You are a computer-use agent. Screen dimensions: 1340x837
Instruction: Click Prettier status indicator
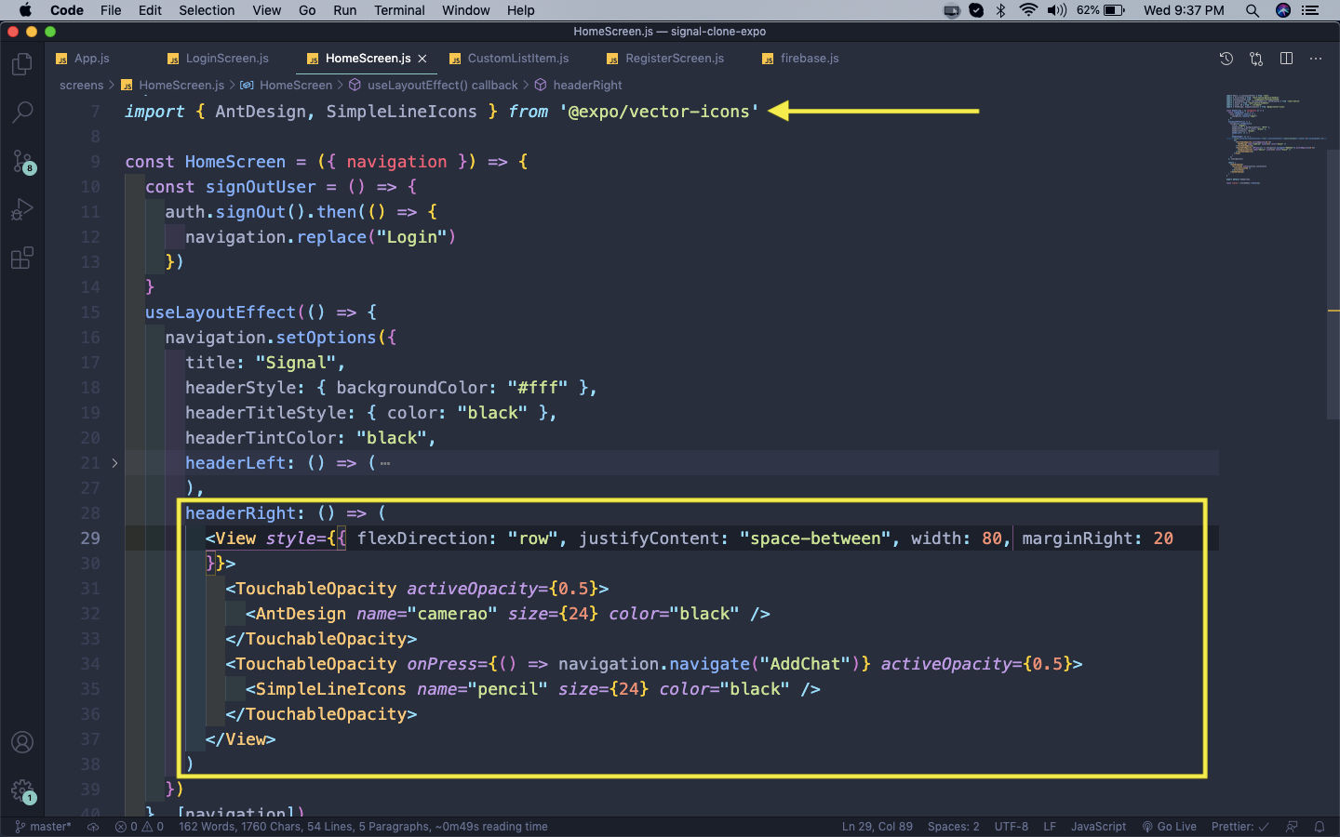click(x=1239, y=827)
